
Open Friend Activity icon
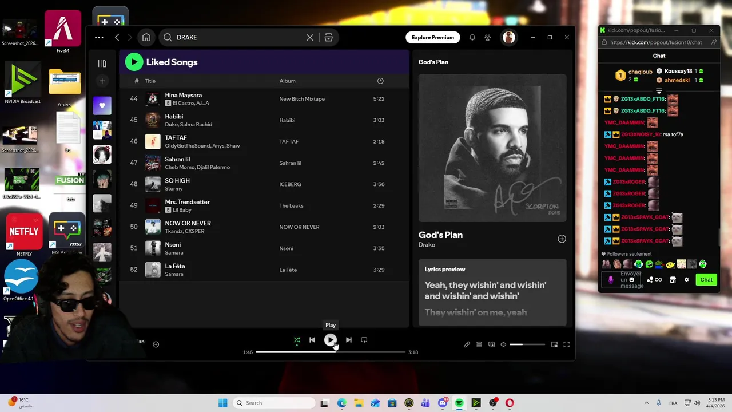[x=487, y=37]
